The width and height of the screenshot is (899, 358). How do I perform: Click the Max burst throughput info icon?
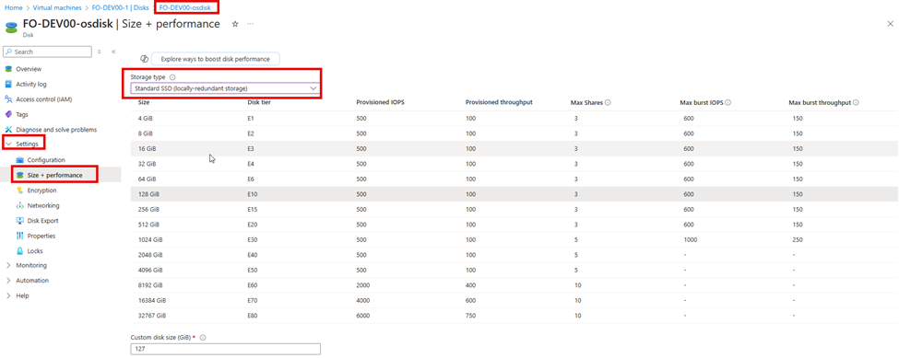(x=856, y=103)
